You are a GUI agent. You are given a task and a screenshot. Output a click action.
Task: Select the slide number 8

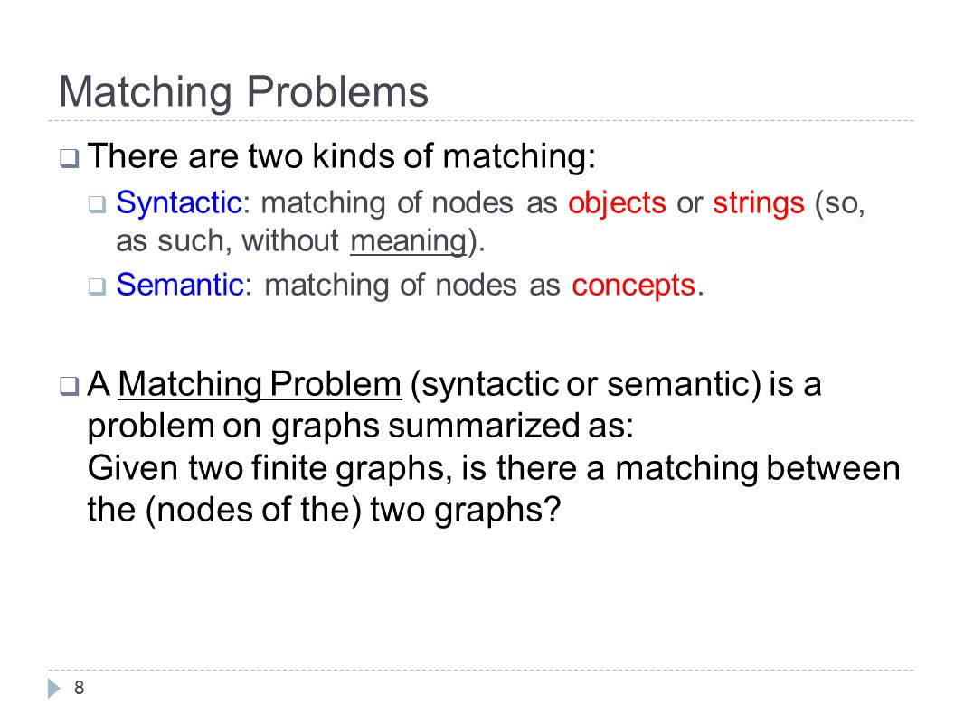pyautogui.click(x=79, y=688)
